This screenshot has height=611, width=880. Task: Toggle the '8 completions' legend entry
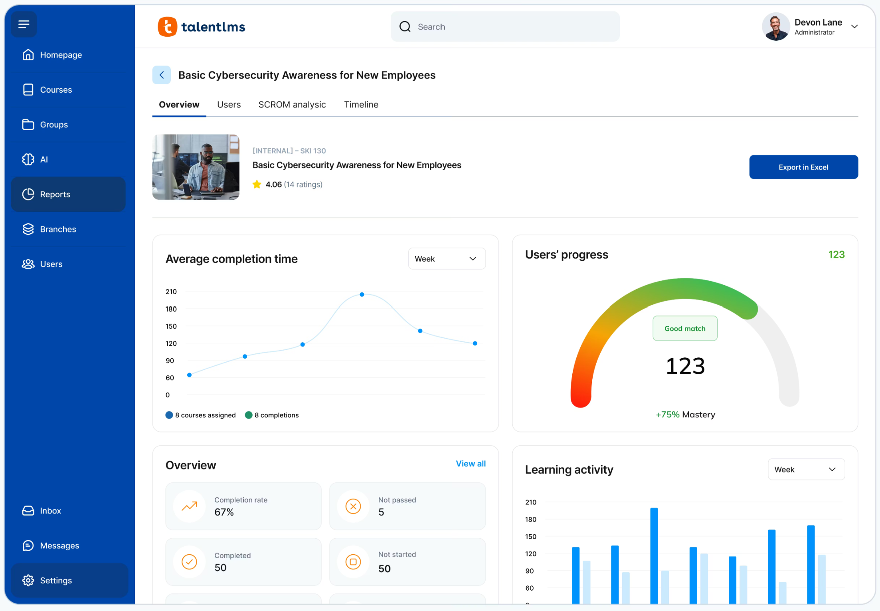click(x=272, y=415)
